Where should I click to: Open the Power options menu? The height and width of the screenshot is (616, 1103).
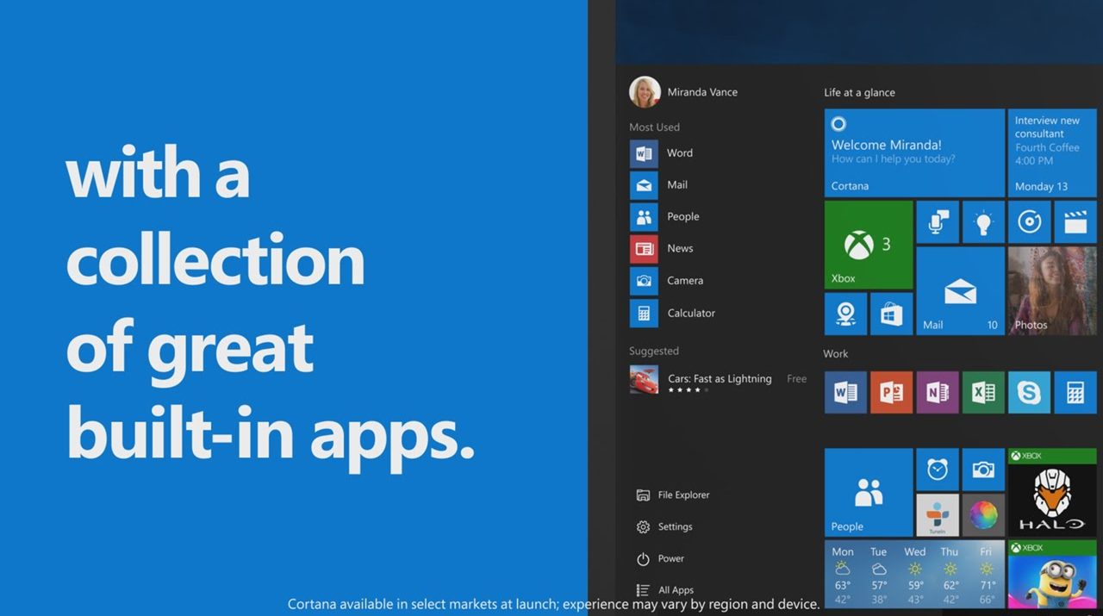[670, 558]
